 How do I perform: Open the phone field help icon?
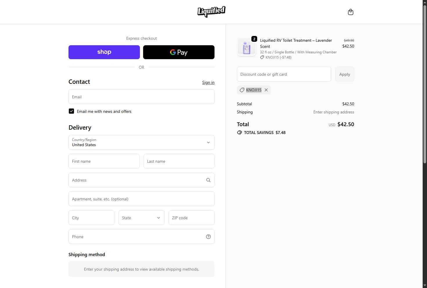(208, 237)
